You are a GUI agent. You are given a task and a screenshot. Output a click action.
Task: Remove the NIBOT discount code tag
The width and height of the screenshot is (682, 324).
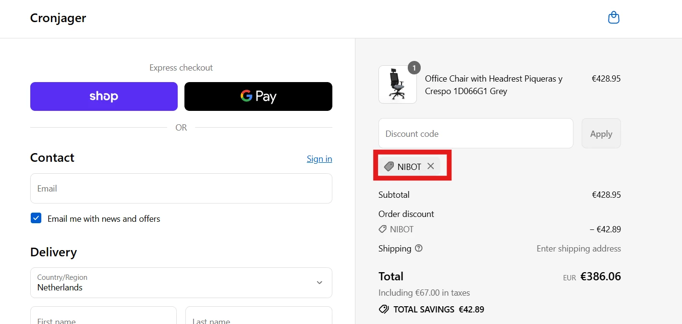click(x=431, y=166)
